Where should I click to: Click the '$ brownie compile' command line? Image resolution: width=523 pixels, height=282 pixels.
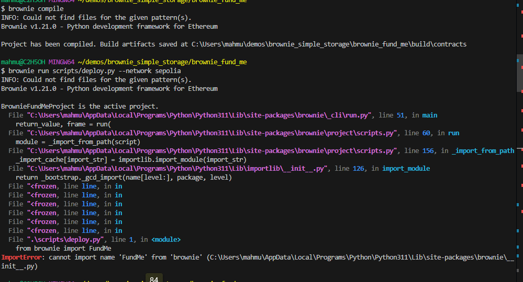32,9
